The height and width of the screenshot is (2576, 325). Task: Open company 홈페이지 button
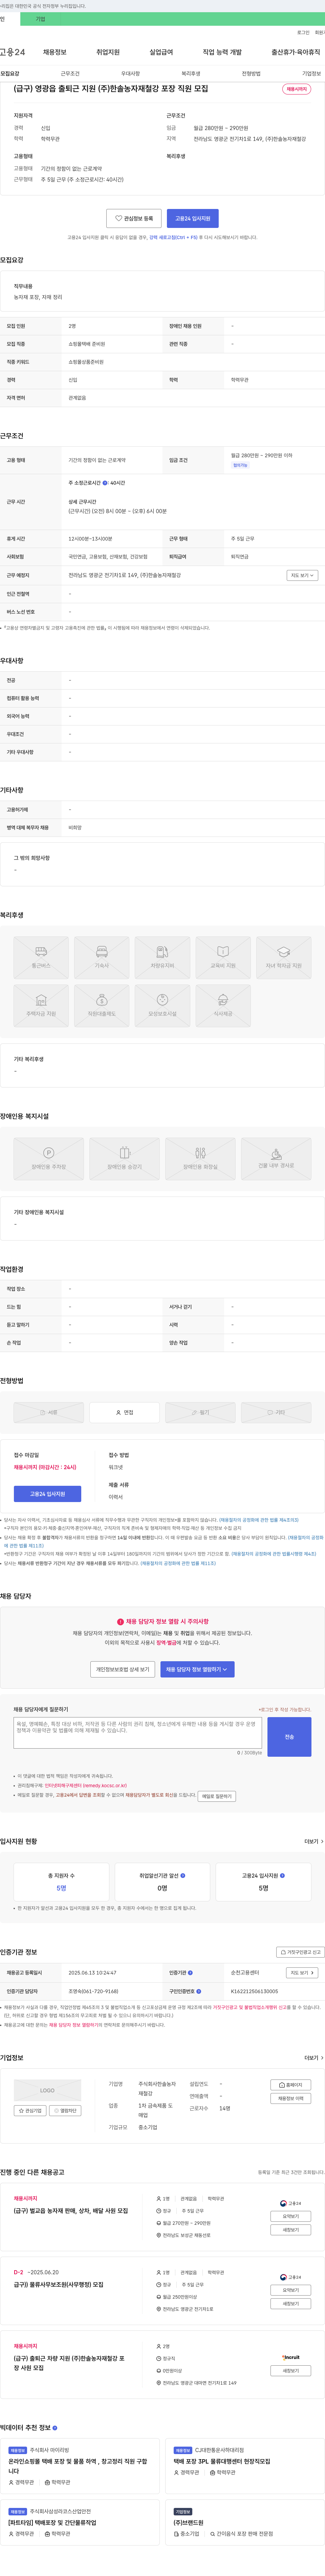pyautogui.click(x=291, y=2085)
